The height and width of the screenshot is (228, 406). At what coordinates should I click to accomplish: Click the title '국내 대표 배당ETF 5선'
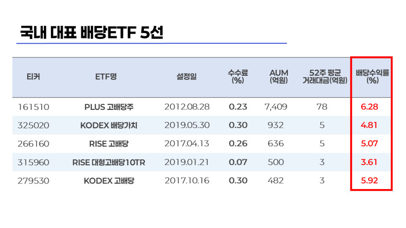[92, 32]
